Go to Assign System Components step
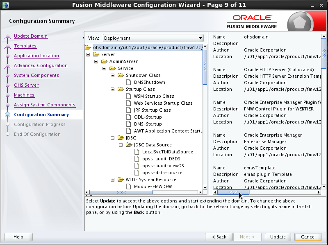 tap(45, 105)
